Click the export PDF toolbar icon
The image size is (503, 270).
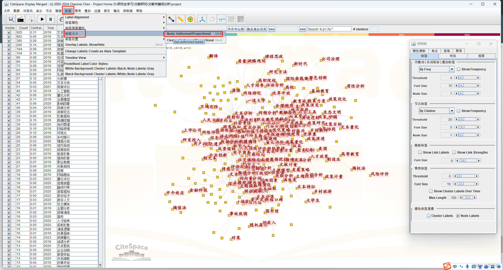click(30, 19)
